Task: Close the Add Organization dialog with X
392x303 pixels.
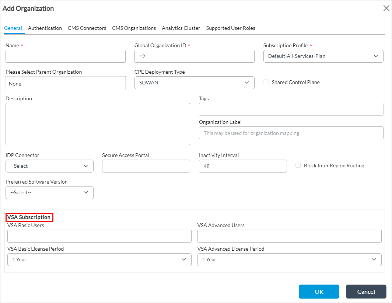Action: 386,8
